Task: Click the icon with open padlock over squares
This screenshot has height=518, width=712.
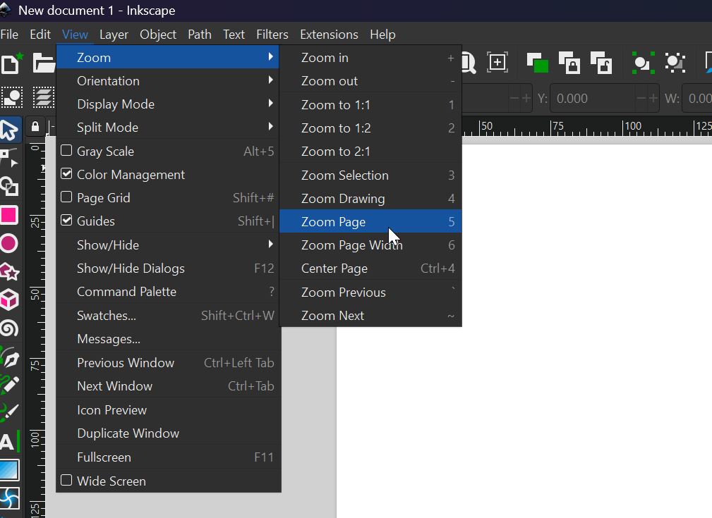Action: pos(601,62)
